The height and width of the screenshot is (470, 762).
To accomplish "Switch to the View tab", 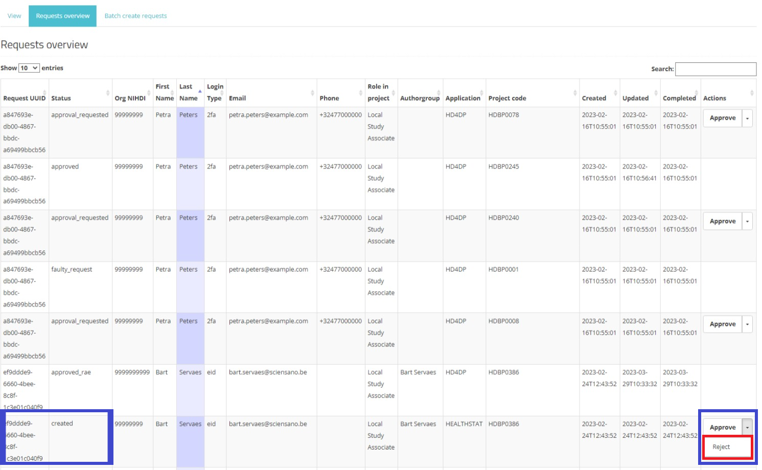I will click(14, 16).
